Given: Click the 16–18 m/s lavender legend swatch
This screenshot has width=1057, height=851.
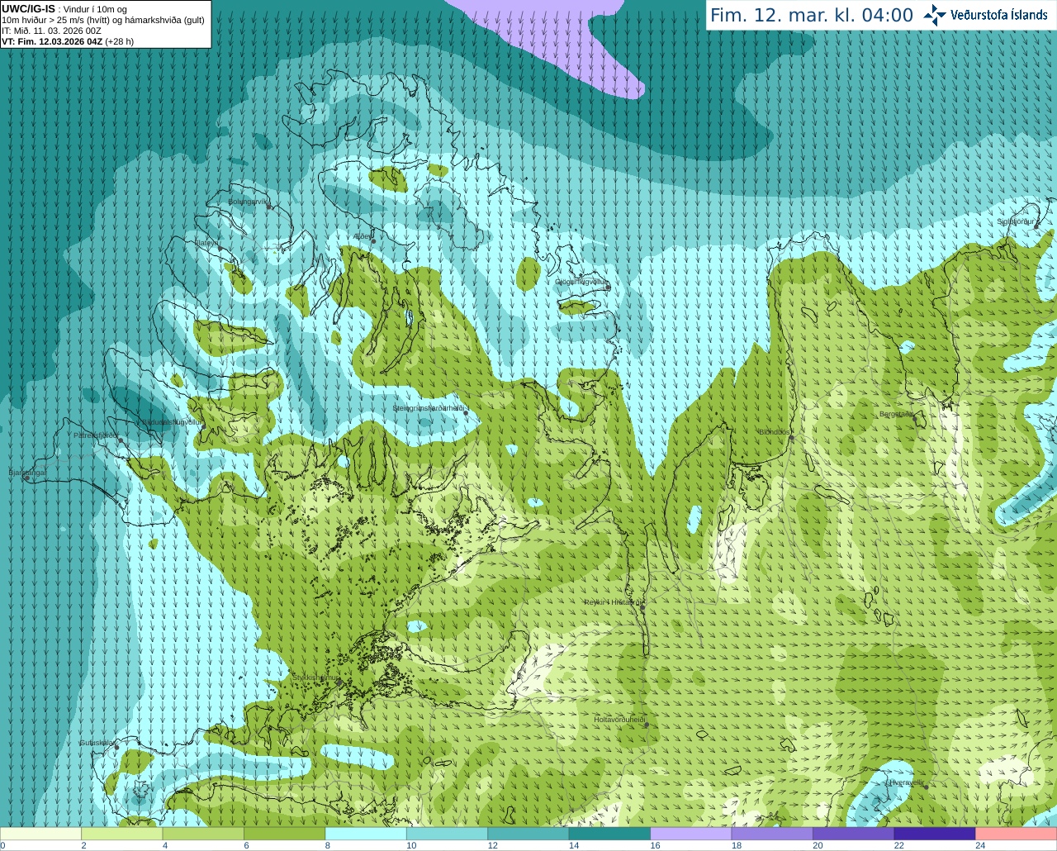Looking at the screenshot, I should coord(691,834).
